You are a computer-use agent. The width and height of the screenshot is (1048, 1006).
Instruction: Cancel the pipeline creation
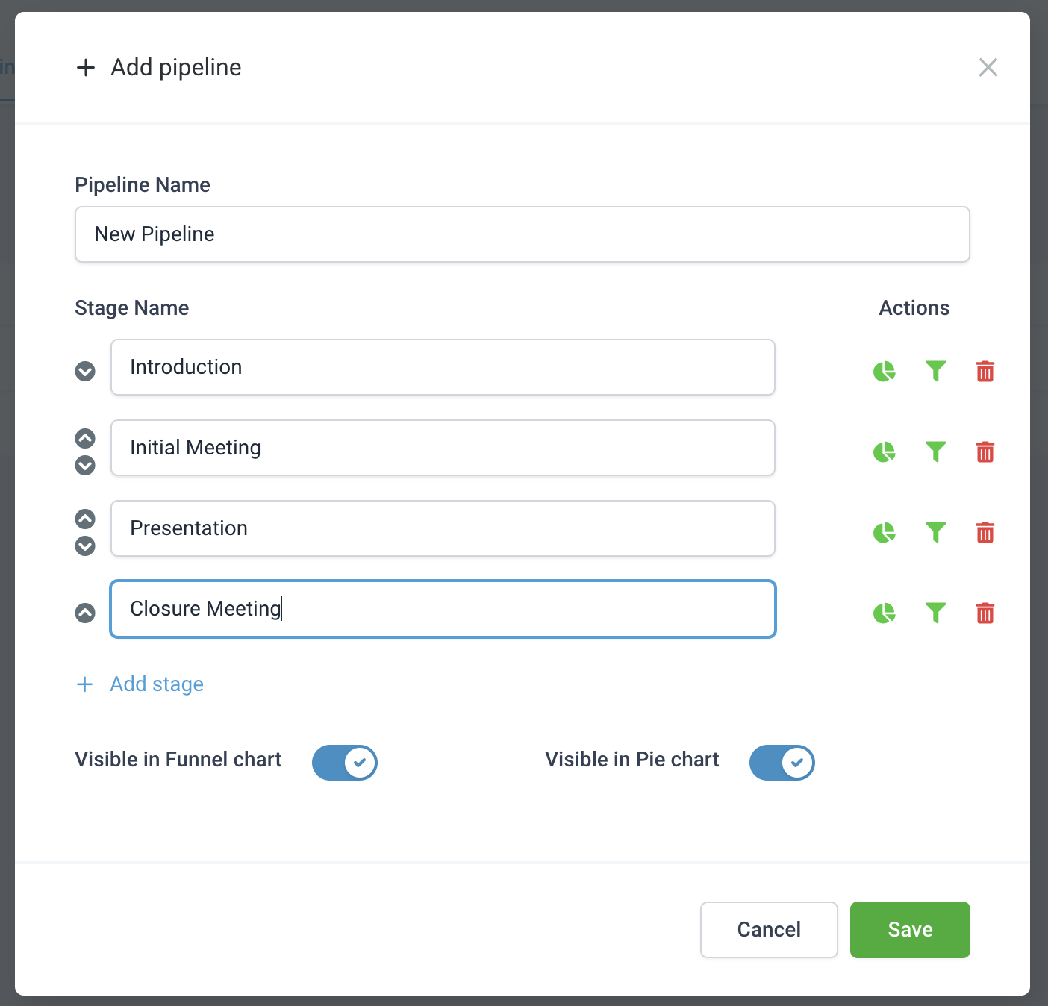769,929
